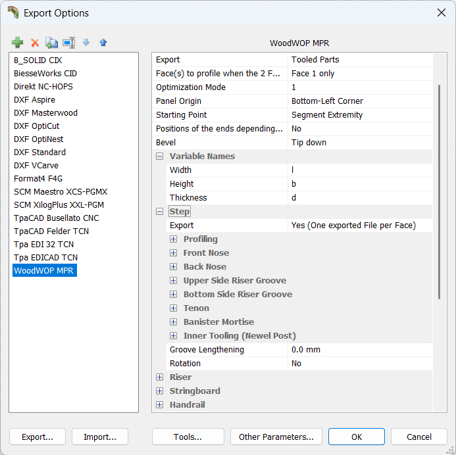Change the Tip down bevel value
The image size is (456, 455).
click(360, 143)
